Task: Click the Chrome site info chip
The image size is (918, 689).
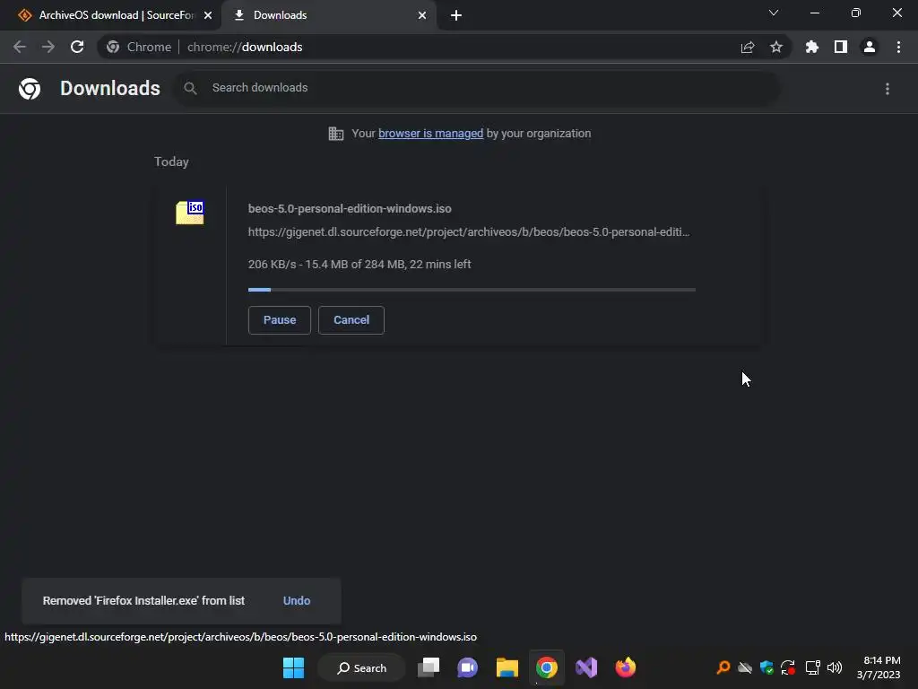Action: click(139, 47)
